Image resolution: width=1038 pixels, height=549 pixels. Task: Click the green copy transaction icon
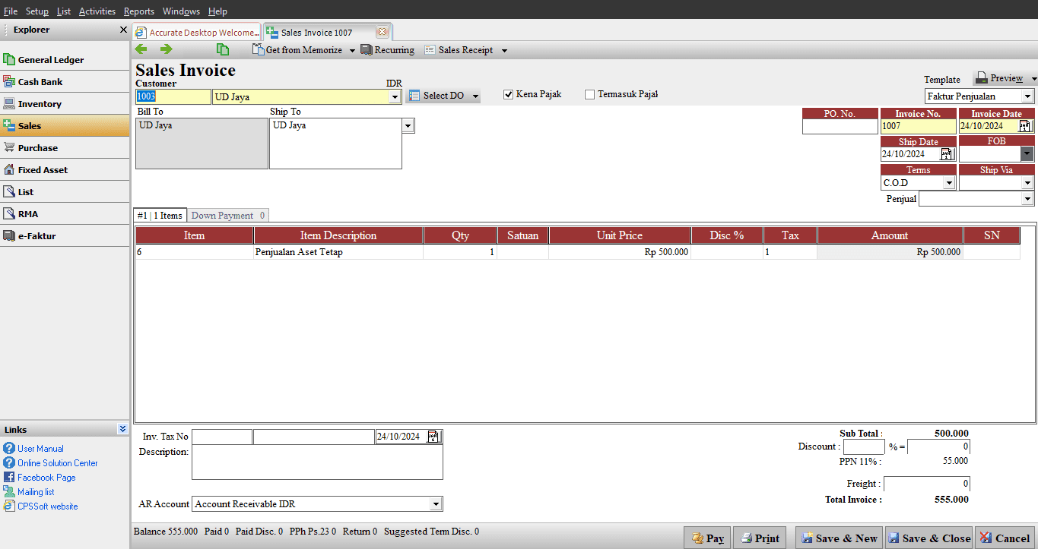pos(223,49)
